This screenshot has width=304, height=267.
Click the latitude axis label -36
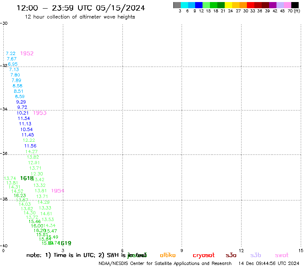point(4,153)
